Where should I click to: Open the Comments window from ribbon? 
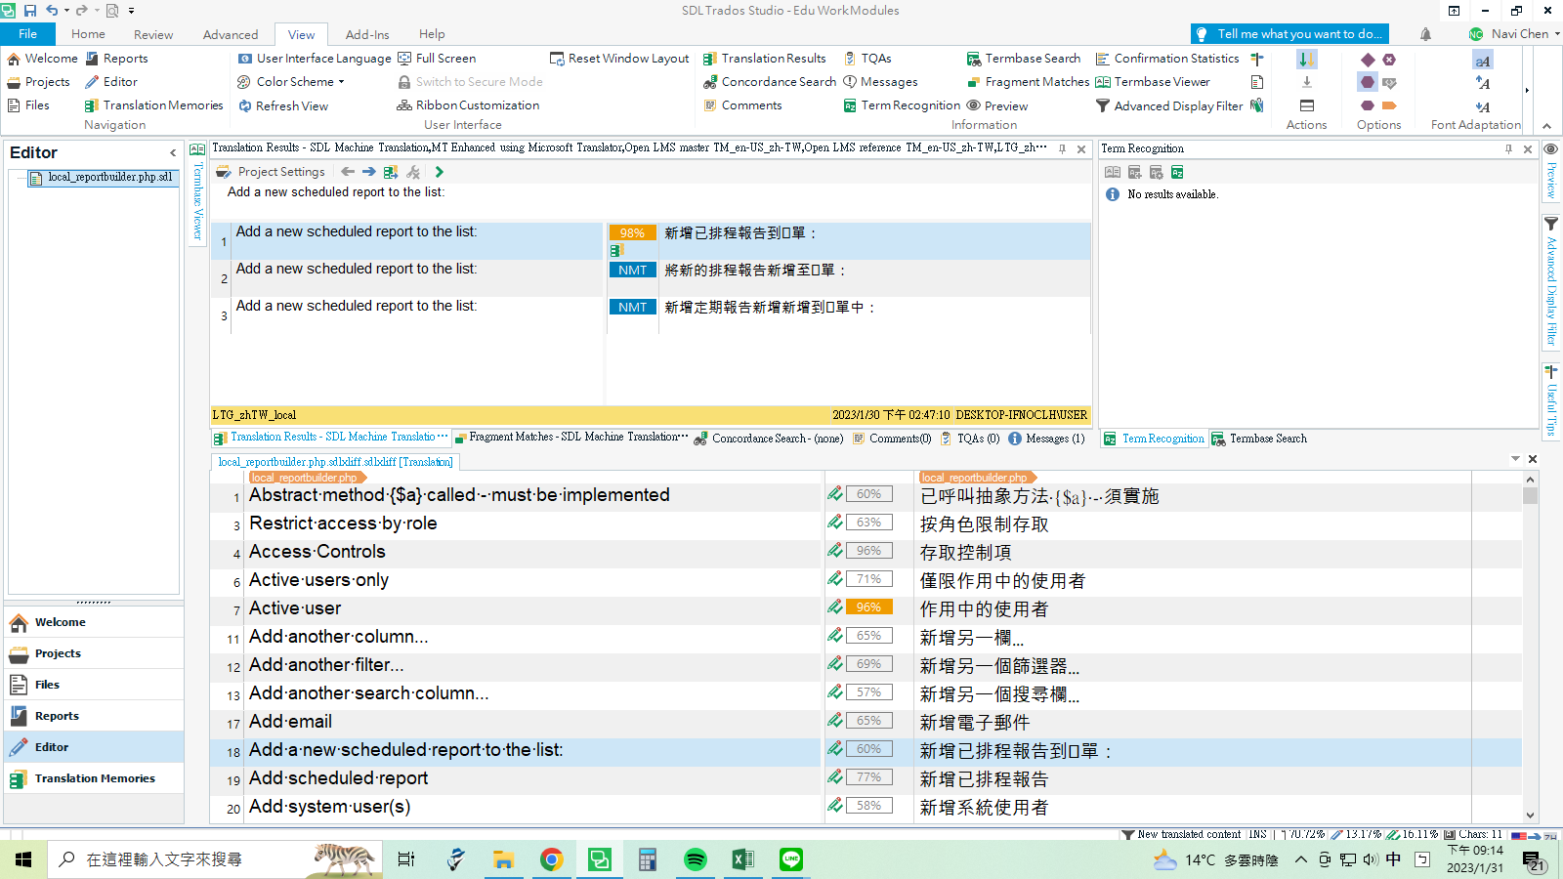[x=742, y=105]
